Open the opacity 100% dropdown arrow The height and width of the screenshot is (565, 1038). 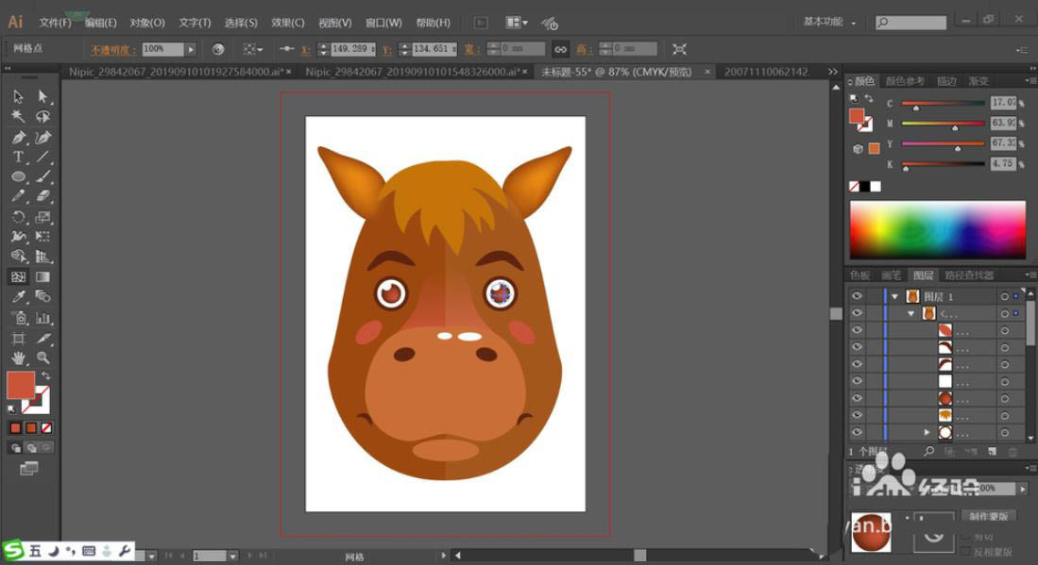click(x=191, y=49)
